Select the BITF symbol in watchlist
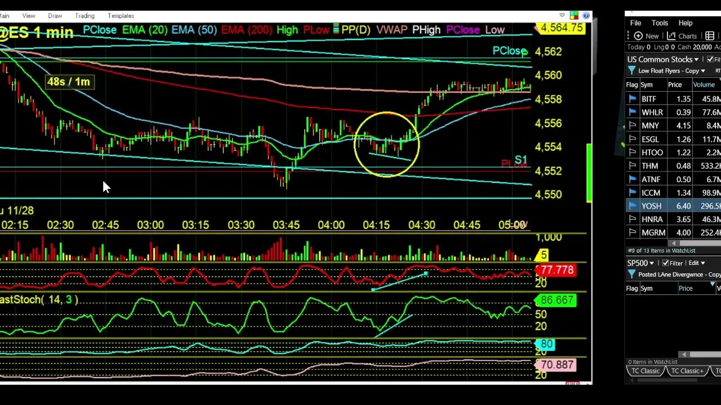721x405 pixels. (x=649, y=99)
